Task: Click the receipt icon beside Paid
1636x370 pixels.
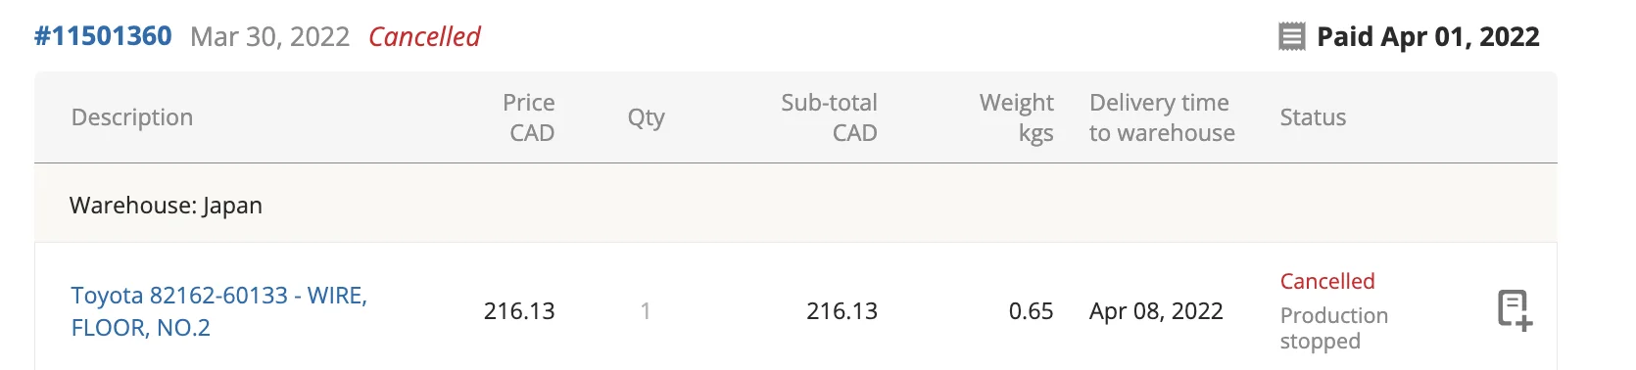Action: 1292,37
